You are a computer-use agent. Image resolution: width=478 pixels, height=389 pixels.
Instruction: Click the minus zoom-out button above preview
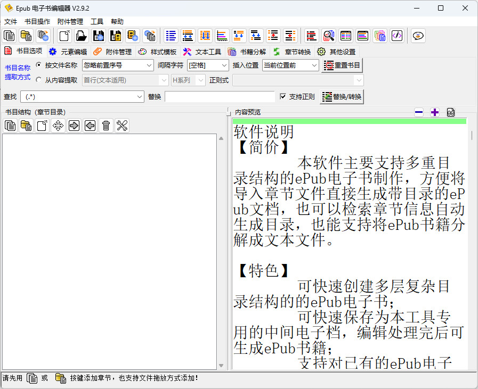point(419,112)
